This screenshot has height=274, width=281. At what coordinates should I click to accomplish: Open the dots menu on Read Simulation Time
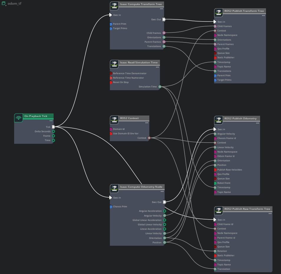pos(157,67)
